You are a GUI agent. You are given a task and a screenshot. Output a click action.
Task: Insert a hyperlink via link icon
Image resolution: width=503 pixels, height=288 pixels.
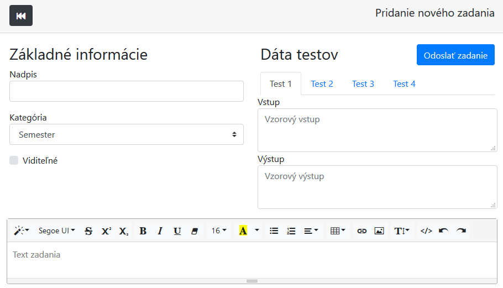click(362, 231)
